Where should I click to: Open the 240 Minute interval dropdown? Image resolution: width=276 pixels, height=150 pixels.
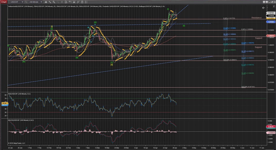click(36, 2)
